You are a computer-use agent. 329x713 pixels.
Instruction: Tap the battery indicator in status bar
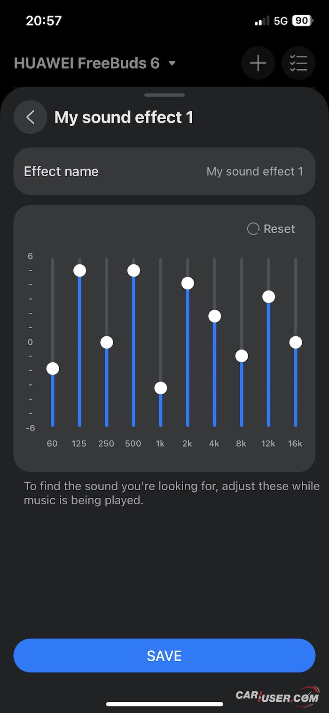point(301,21)
